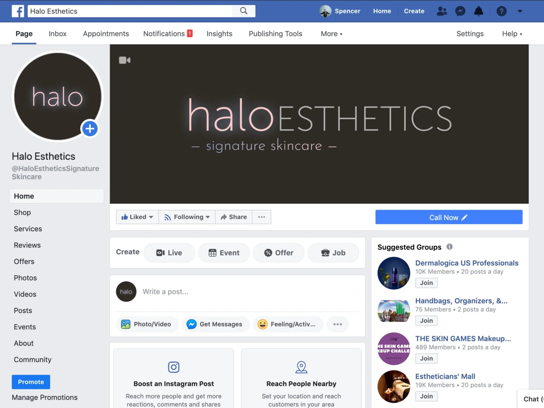Image resolution: width=544 pixels, height=408 pixels.
Task: Open Offers in left sidebar
Action: pyautogui.click(x=24, y=262)
